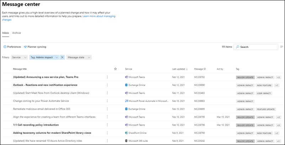Image resolution: width=285 pixels, height=145 pixels.
Task: Expand the Tag: Admin impact filter dropdown
Action: (44, 57)
